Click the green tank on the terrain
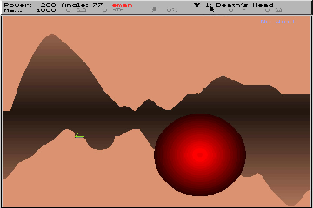This screenshot has height=208, width=313. click(80, 136)
